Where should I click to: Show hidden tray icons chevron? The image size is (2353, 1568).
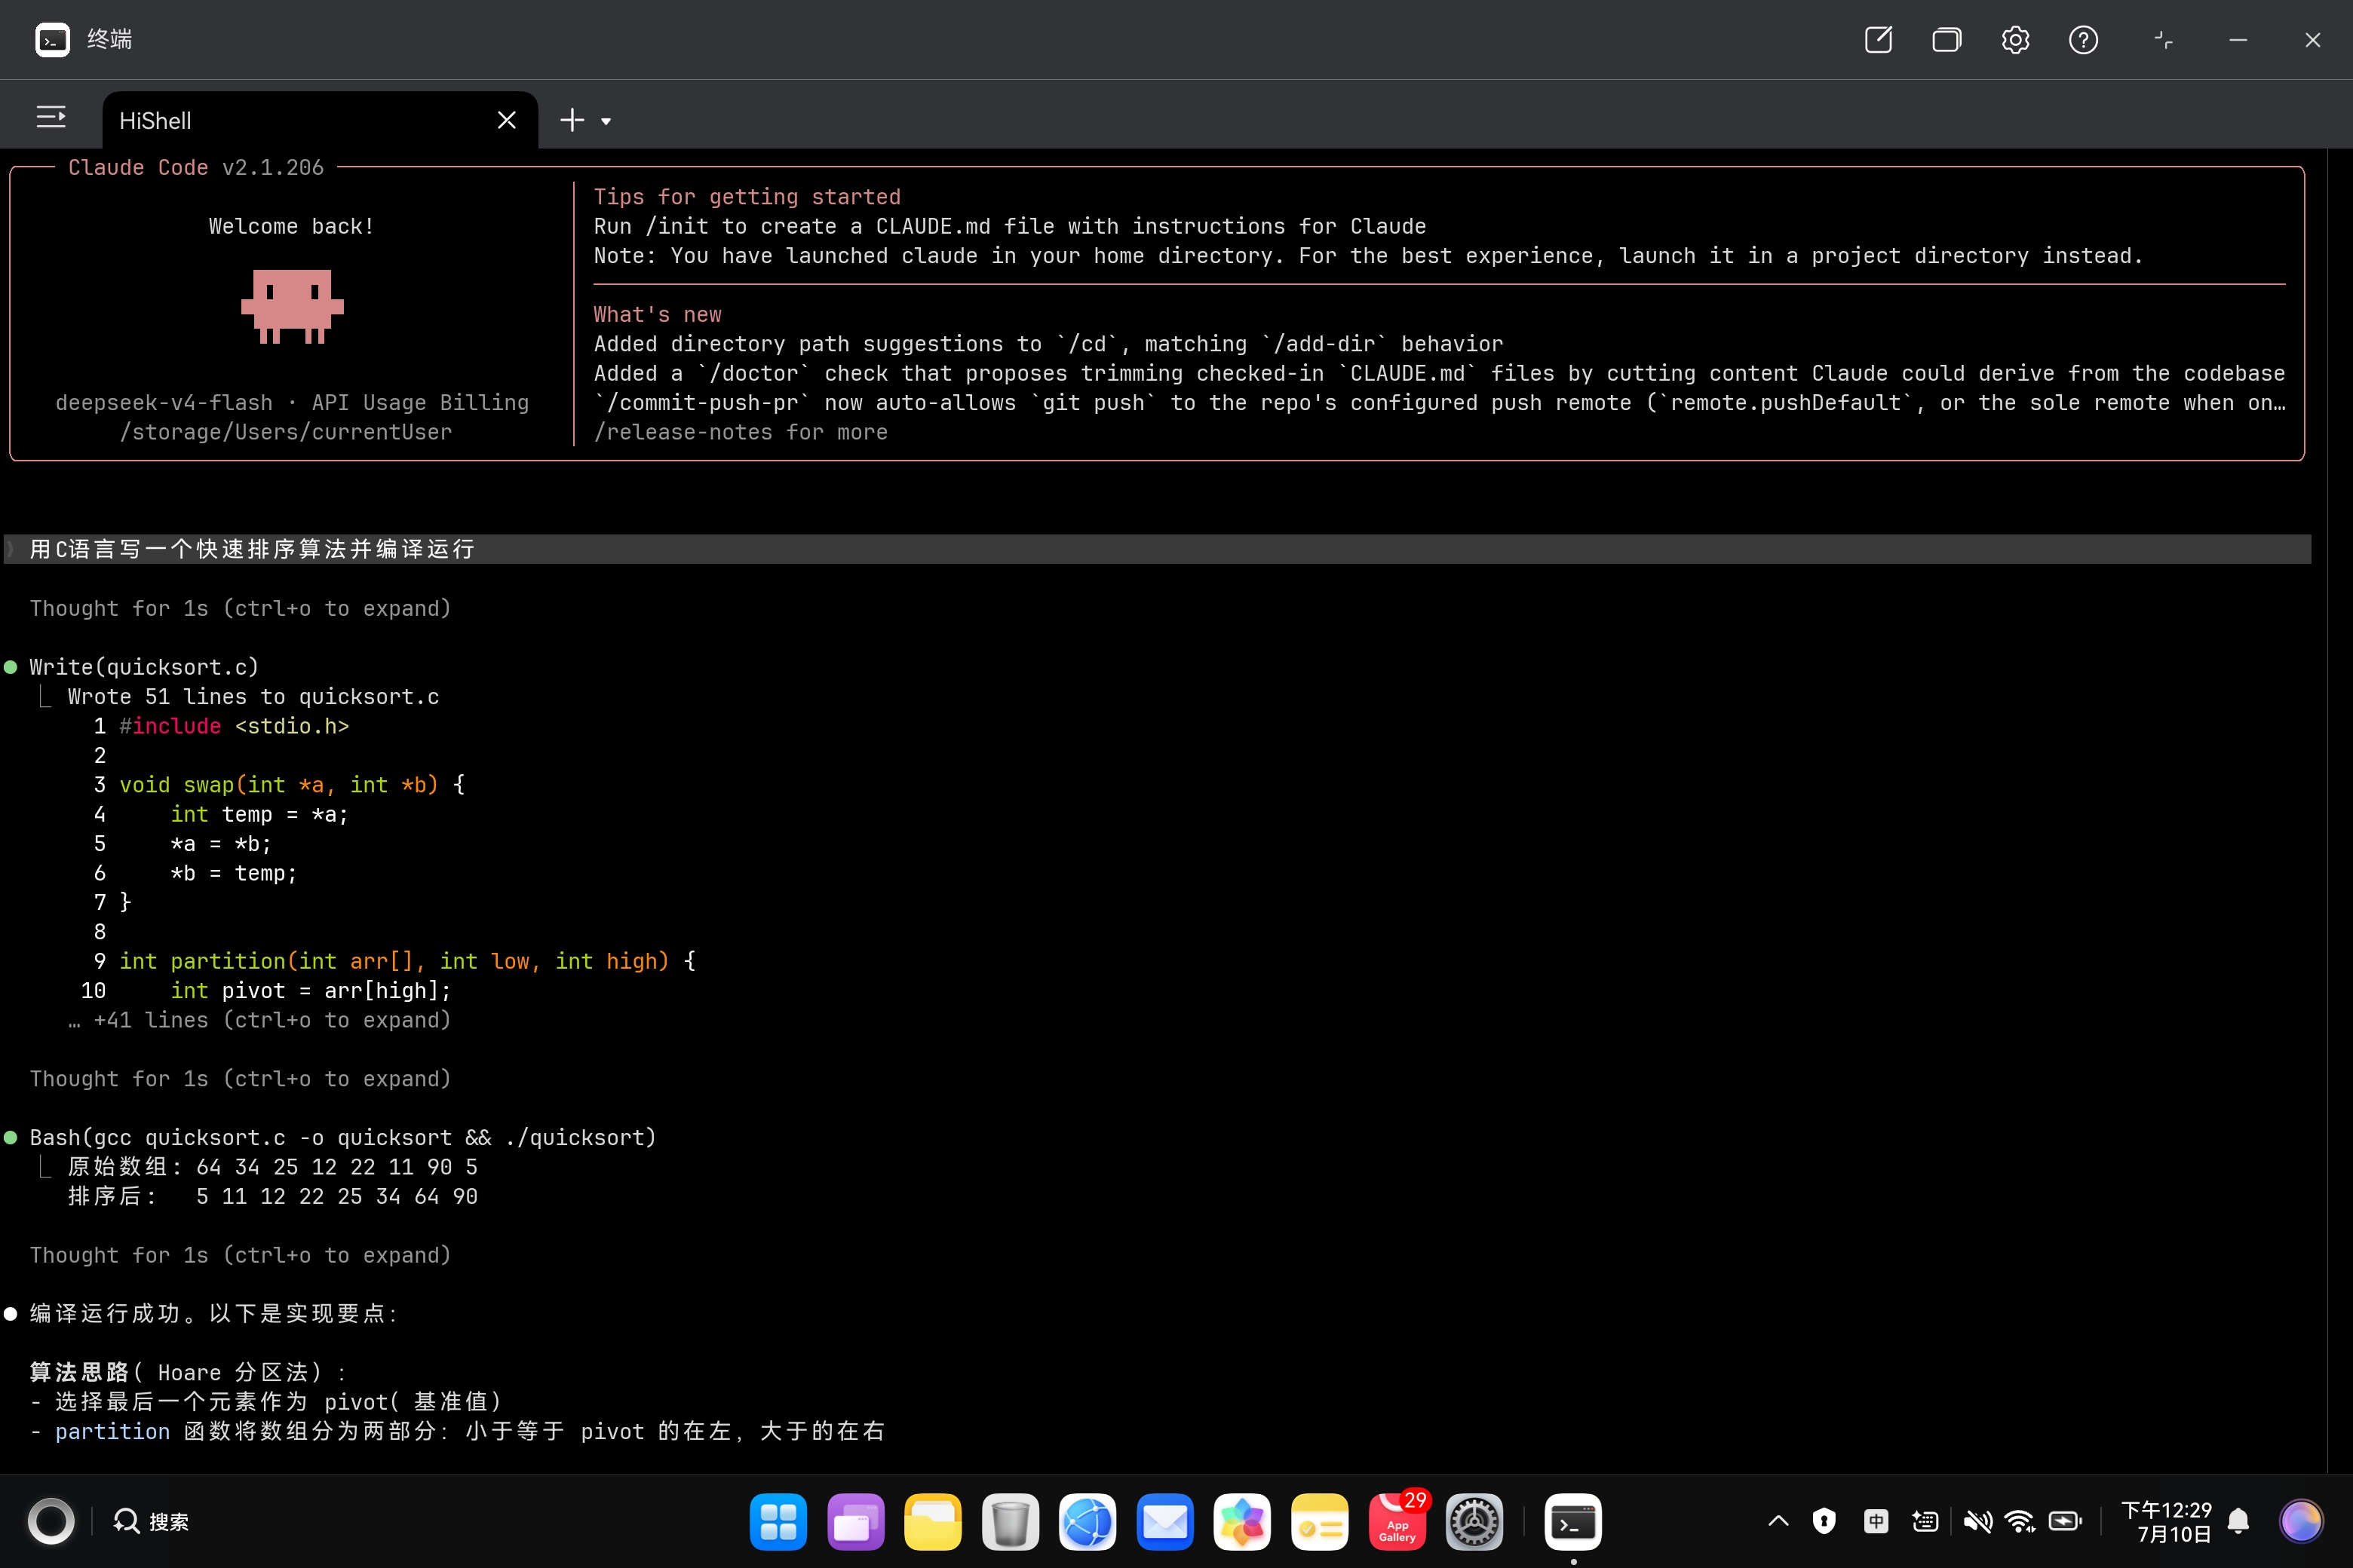(x=1778, y=1521)
